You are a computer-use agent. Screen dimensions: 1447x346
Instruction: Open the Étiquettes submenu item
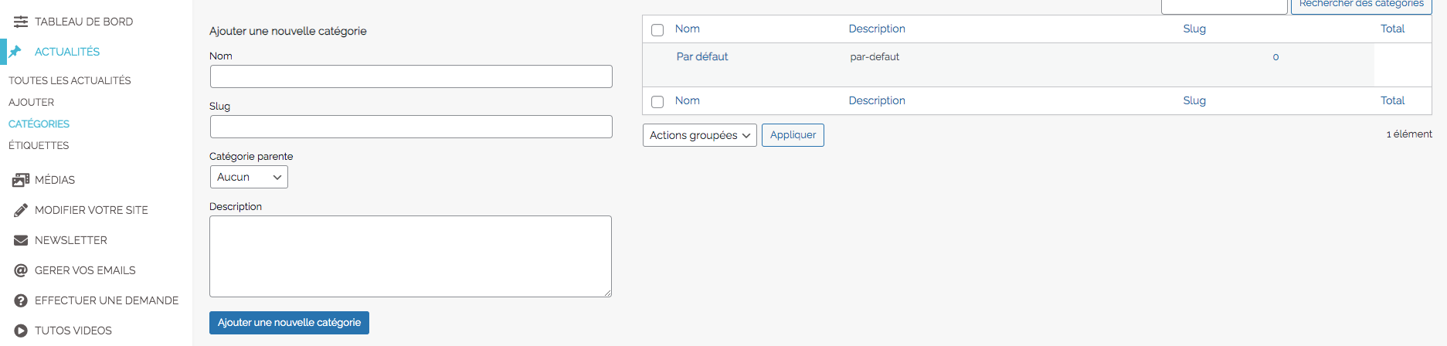pos(39,145)
